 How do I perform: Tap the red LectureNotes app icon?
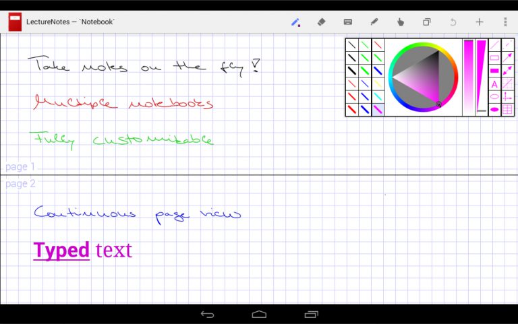pyautogui.click(x=15, y=22)
